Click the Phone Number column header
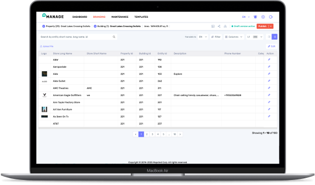 [232, 53]
